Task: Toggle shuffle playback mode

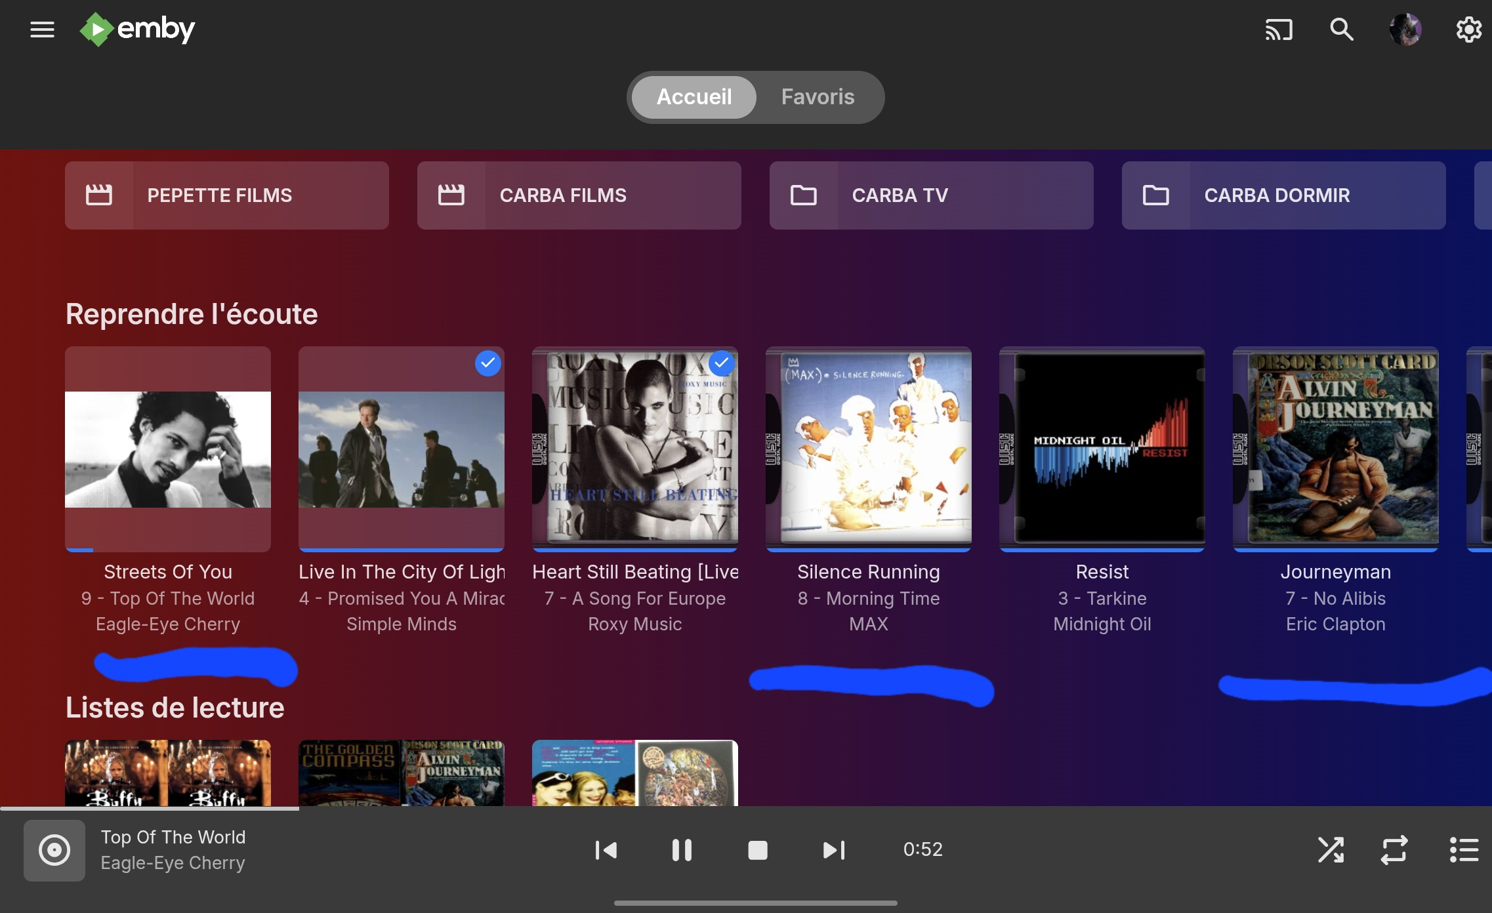Action: click(x=1331, y=850)
